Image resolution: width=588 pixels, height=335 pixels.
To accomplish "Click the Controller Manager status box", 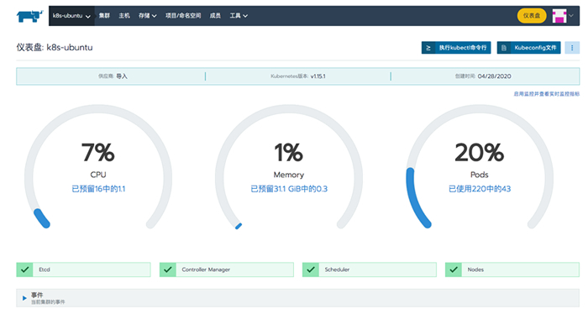I will (x=227, y=270).
